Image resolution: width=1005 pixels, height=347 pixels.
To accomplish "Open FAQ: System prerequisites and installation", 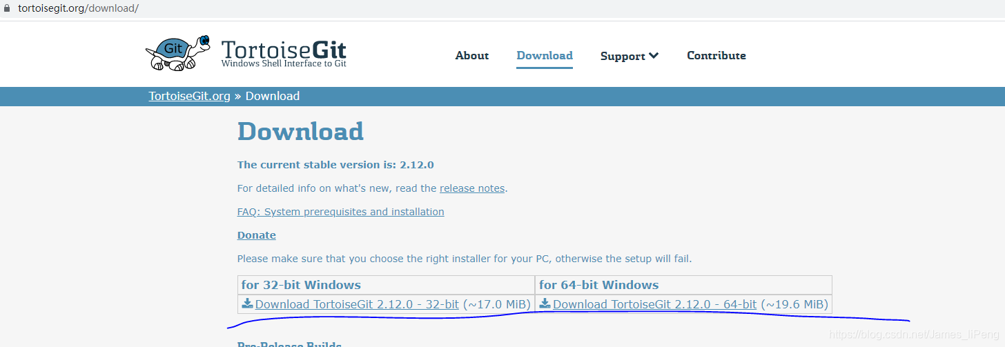I will [341, 212].
